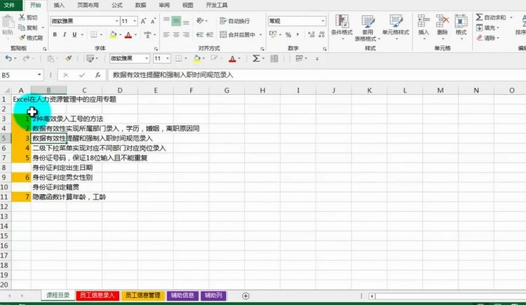Click Sigma sum icon in quick toolbar
Viewport: 526px width, 305px height.
click(x=255, y=59)
